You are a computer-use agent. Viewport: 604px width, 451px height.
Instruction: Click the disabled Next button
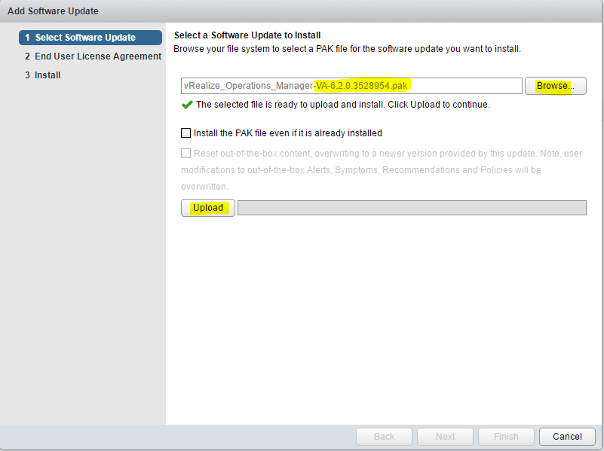[446, 437]
